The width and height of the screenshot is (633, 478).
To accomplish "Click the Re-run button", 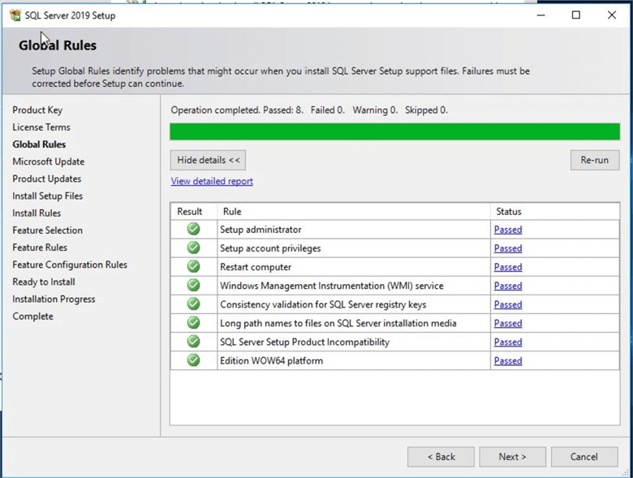I will [595, 160].
